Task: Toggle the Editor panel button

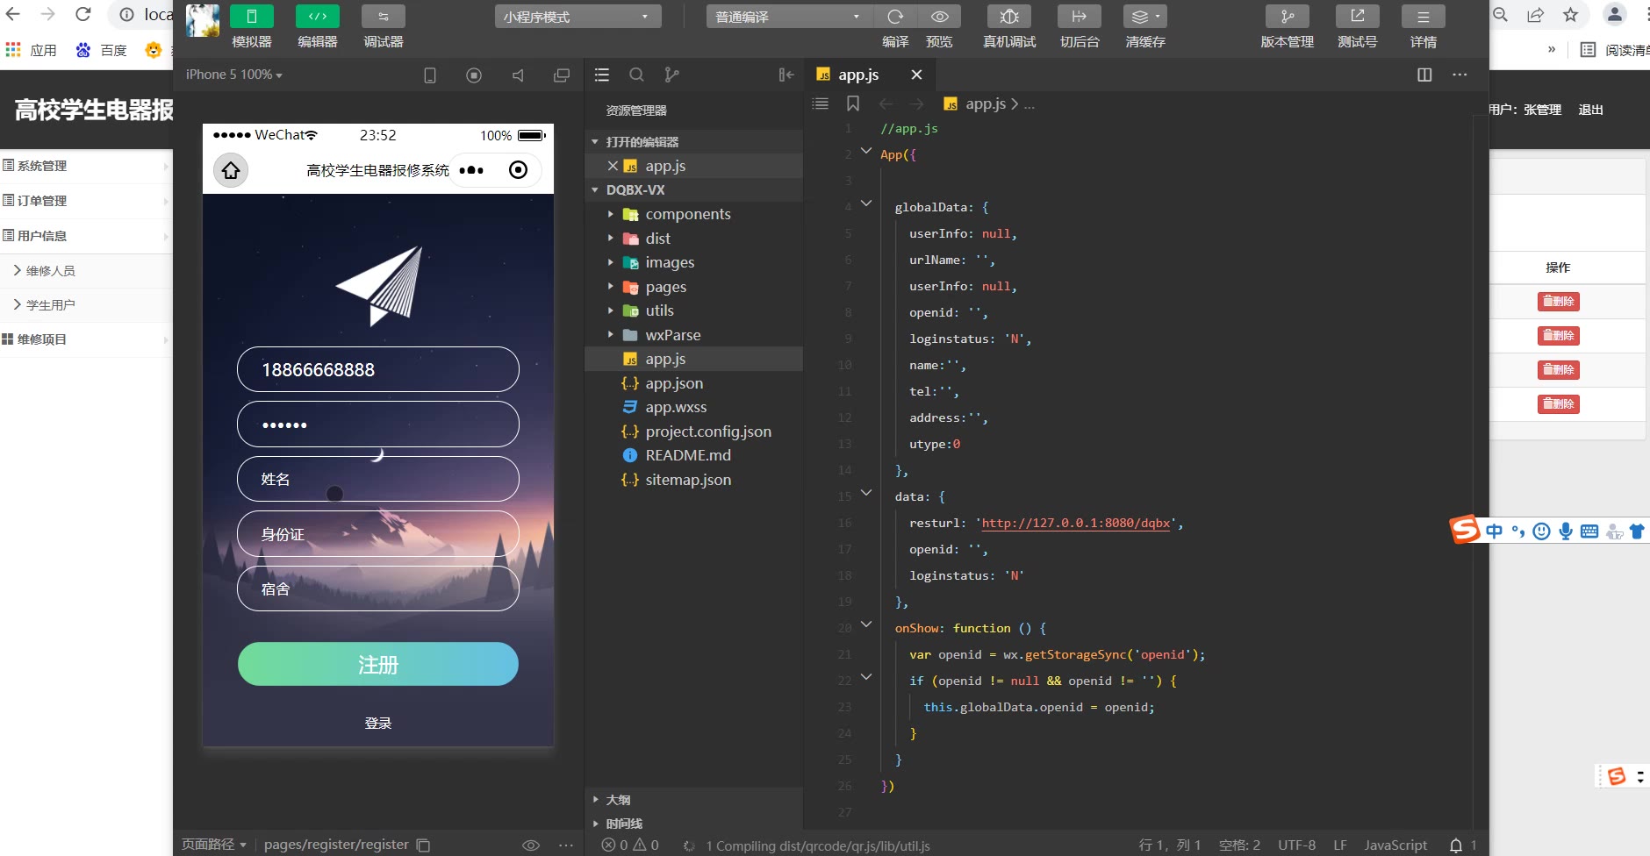Action: (318, 17)
